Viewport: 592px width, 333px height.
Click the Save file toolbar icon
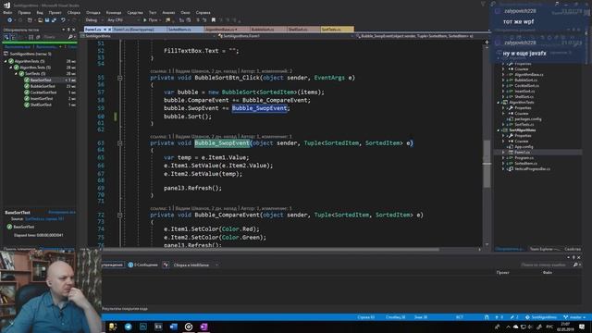[x=47, y=20]
